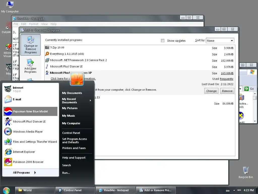Switch to ReadMe - Notepad taskbar button
Viewport: 258px width, 194px height.
point(115,190)
